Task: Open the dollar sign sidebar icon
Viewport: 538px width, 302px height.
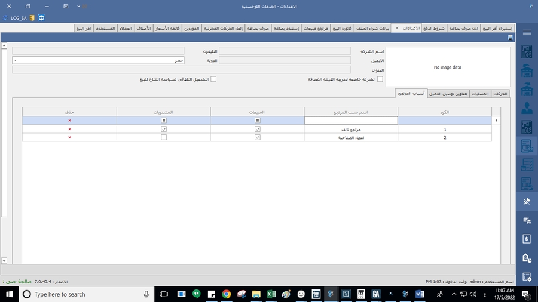Action: pyautogui.click(x=527, y=239)
